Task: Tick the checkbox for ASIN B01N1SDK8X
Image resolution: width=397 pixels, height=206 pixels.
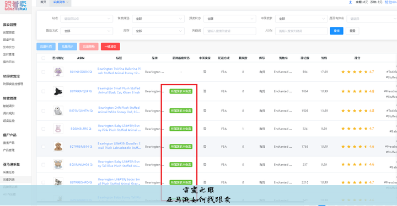Action: 44,72
